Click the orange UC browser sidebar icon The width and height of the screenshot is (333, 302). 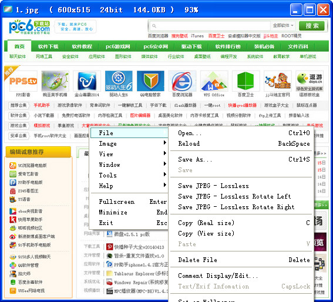point(13,165)
